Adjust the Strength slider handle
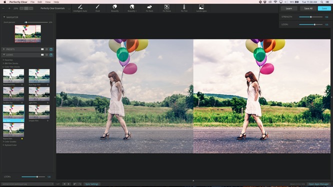Viewport: 333px width, 187px height. (311, 17)
